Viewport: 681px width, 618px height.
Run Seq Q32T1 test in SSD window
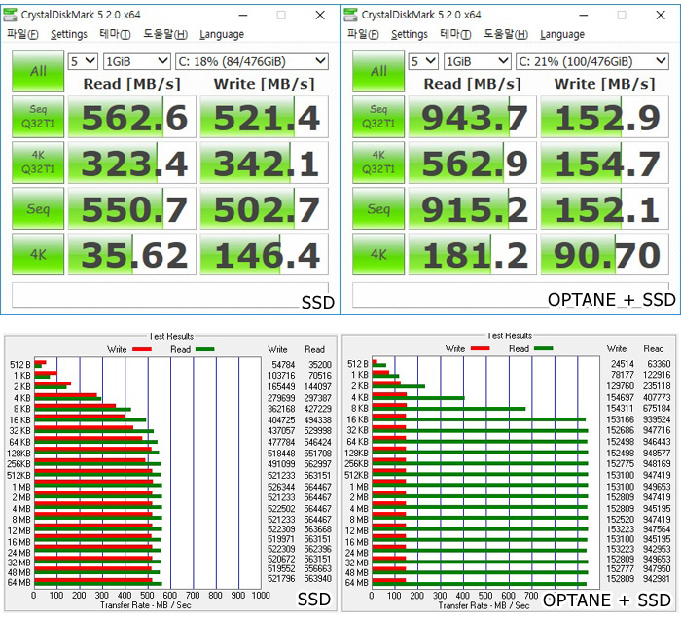[x=38, y=117]
